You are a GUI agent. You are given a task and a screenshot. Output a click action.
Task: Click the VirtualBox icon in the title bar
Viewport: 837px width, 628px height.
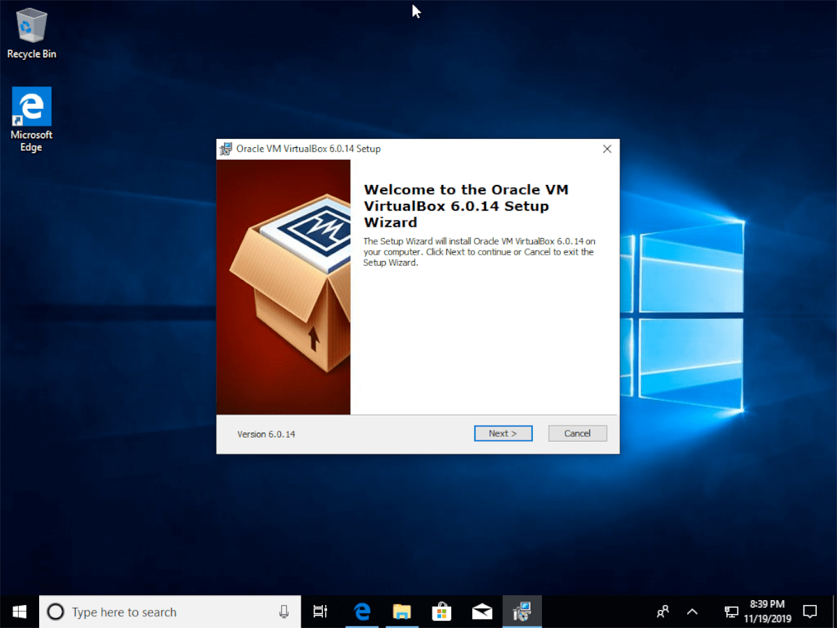pyautogui.click(x=225, y=149)
